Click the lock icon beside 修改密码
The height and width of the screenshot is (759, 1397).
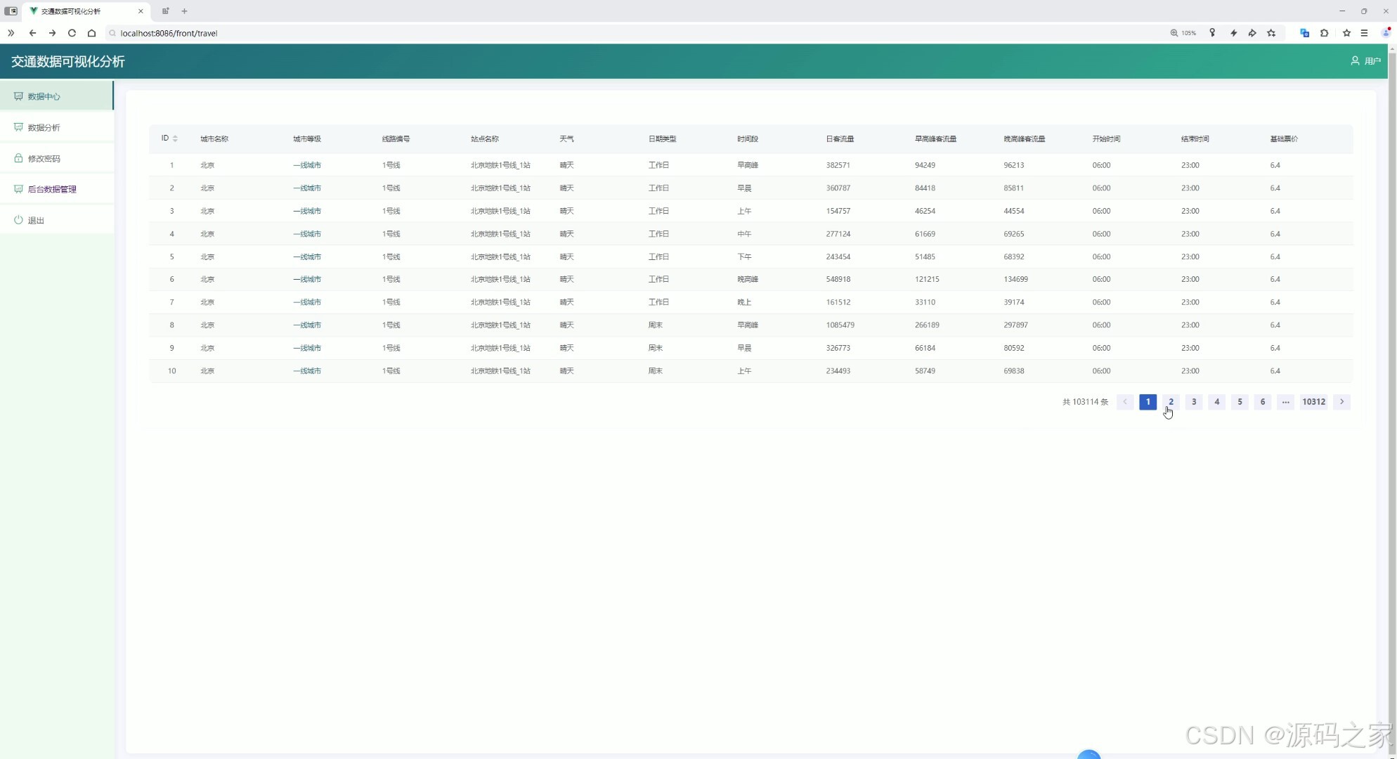(x=18, y=158)
